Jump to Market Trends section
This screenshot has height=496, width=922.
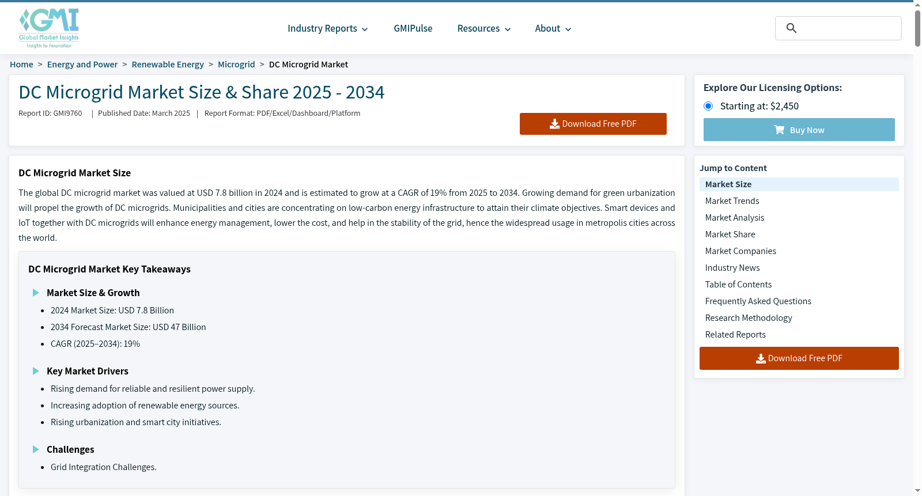point(732,201)
